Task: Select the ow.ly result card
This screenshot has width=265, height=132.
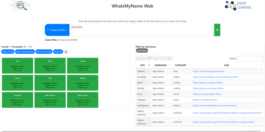Action: pos(50,83)
